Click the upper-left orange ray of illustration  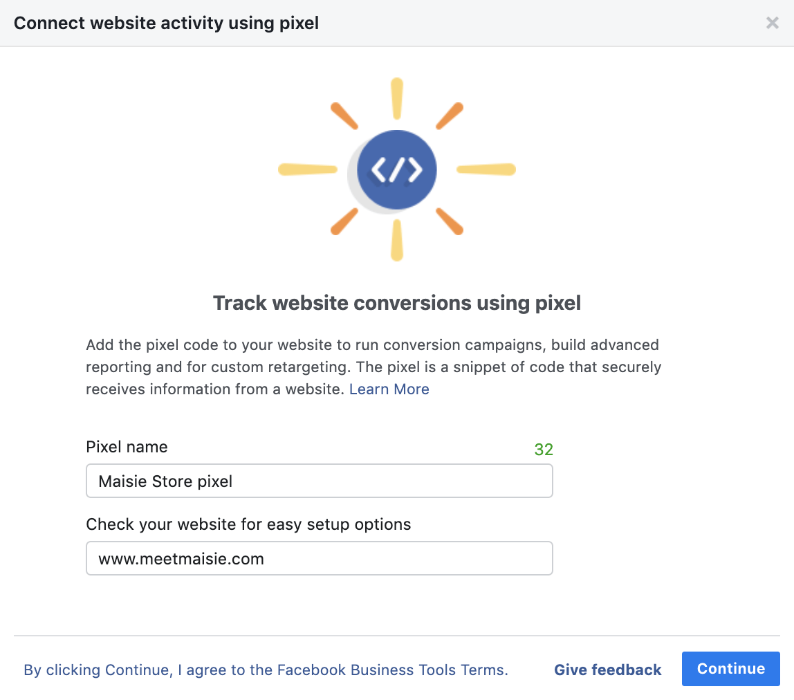click(344, 116)
